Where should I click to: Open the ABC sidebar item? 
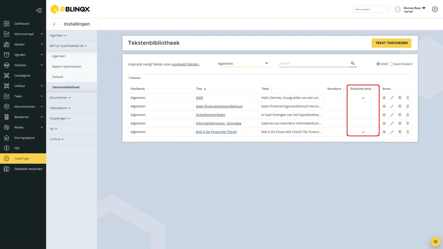click(23, 148)
